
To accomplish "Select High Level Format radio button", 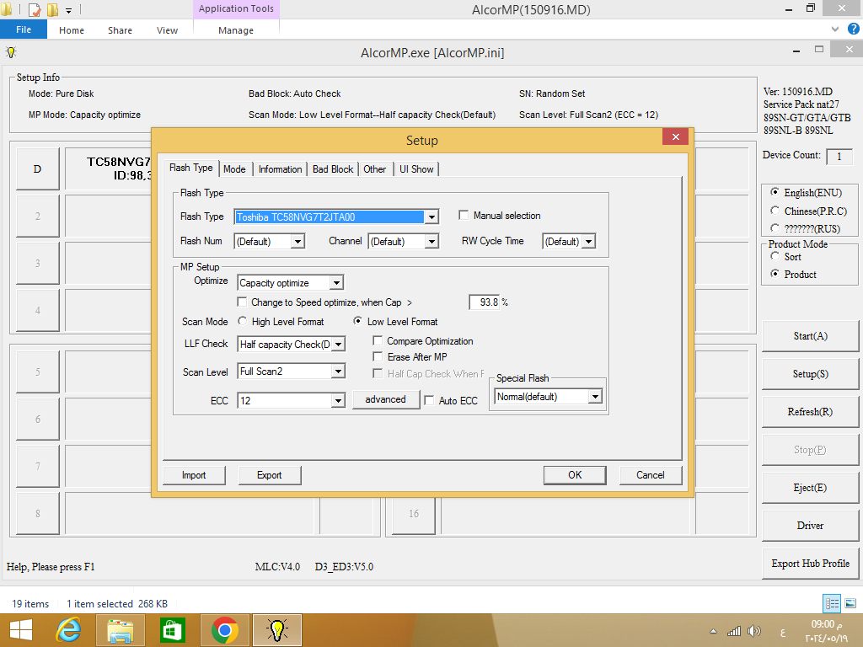I will [x=242, y=321].
